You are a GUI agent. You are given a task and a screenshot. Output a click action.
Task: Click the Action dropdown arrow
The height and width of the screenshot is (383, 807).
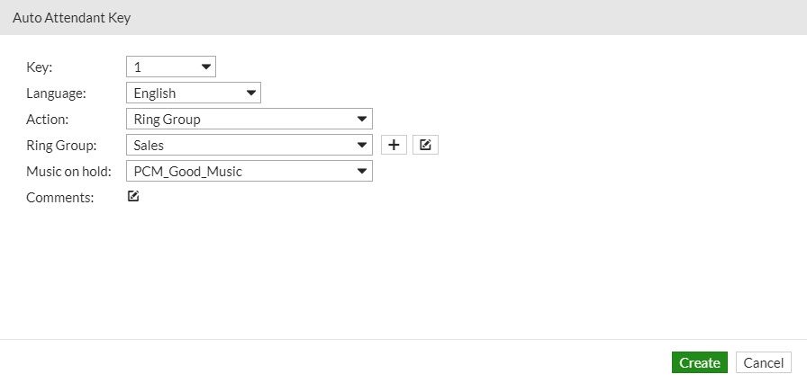pos(362,119)
